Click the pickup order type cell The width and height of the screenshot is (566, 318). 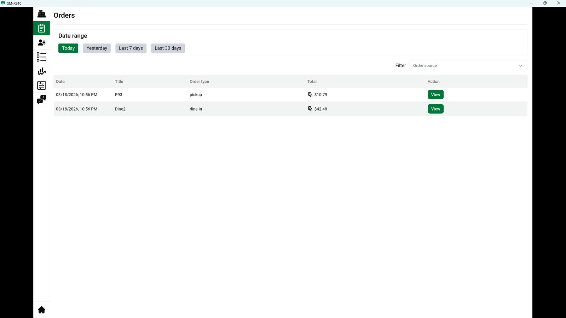pyautogui.click(x=196, y=95)
